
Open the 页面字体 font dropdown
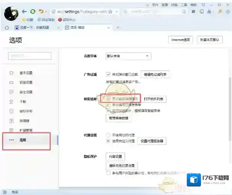[x=129, y=56]
